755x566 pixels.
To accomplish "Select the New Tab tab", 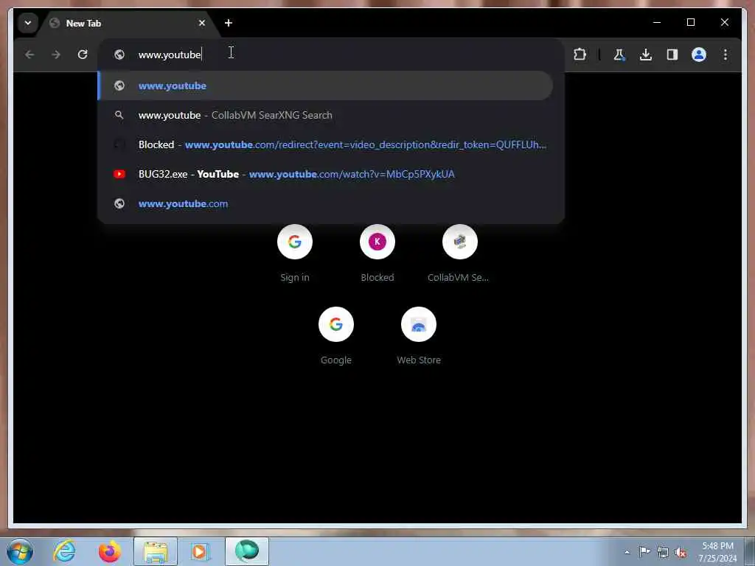I will pyautogui.click(x=128, y=23).
